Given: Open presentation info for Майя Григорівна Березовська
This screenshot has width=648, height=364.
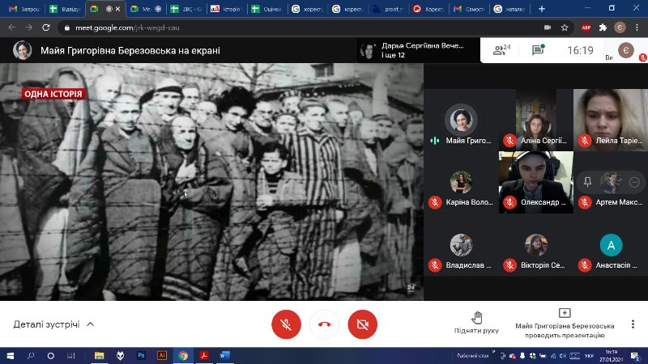Looking at the screenshot, I should pos(565,324).
